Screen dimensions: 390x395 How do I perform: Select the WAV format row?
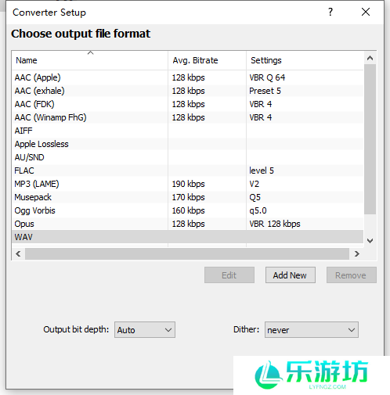click(x=187, y=237)
